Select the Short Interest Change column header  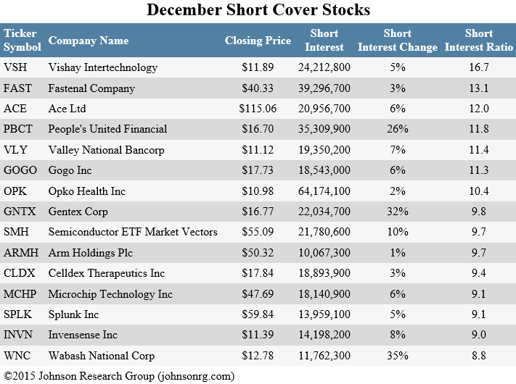398,41
